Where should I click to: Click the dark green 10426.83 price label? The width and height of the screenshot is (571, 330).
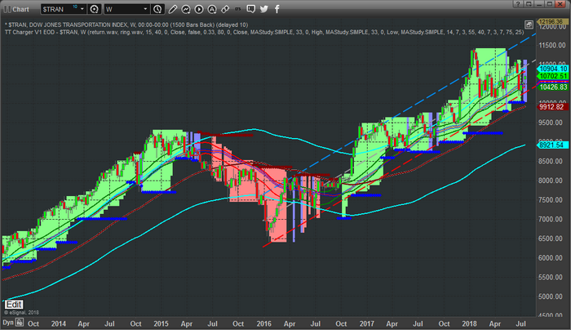[x=553, y=87]
